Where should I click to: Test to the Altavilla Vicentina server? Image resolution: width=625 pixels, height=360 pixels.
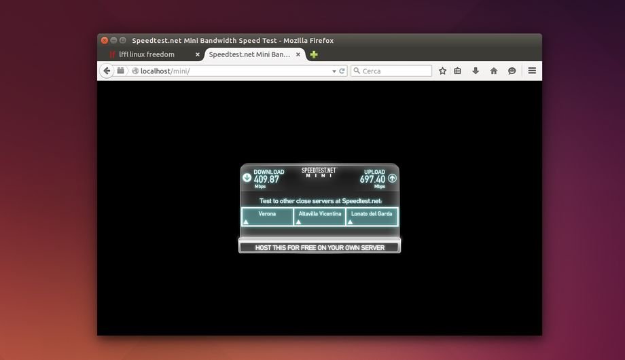pos(319,217)
